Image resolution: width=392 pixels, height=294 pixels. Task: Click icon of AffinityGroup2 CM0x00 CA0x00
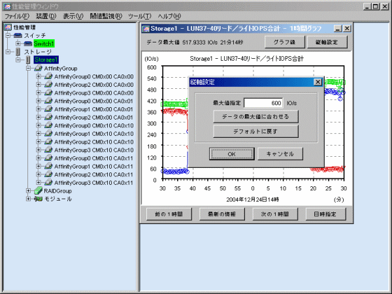pos(48,84)
